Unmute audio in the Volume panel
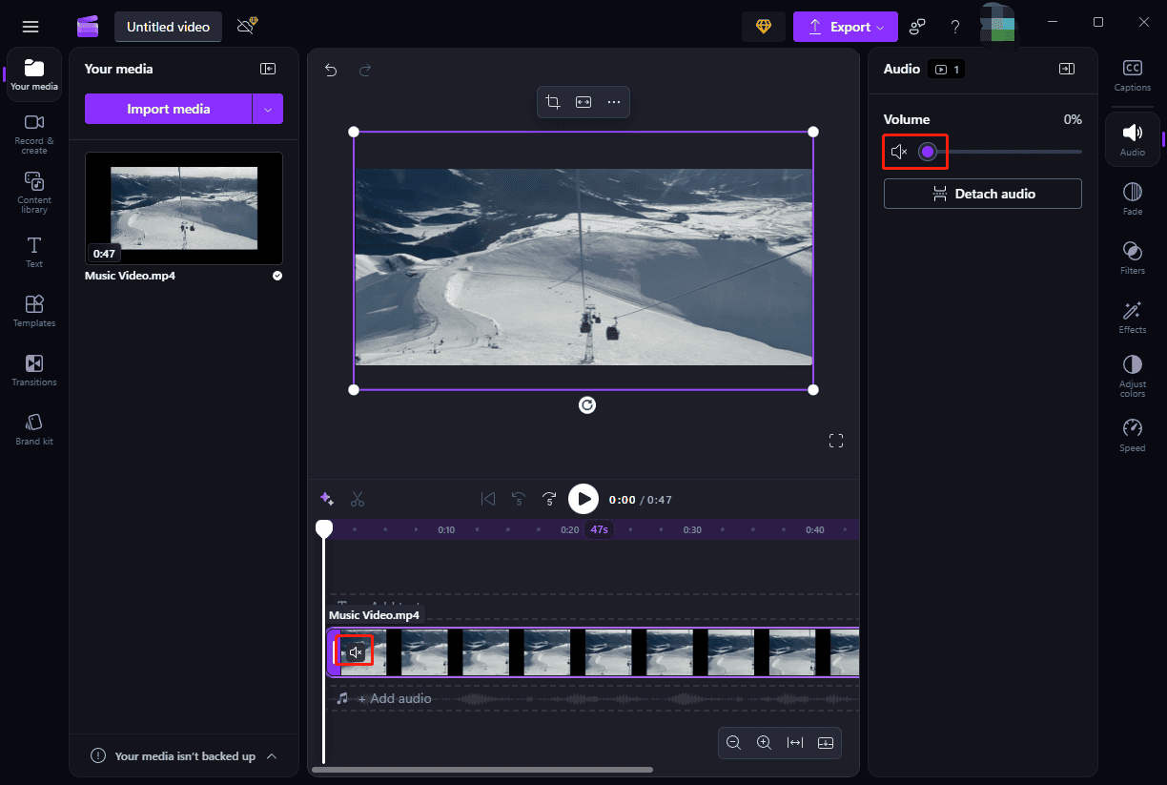The width and height of the screenshot is (1167, 785). [x=897, y=151]
